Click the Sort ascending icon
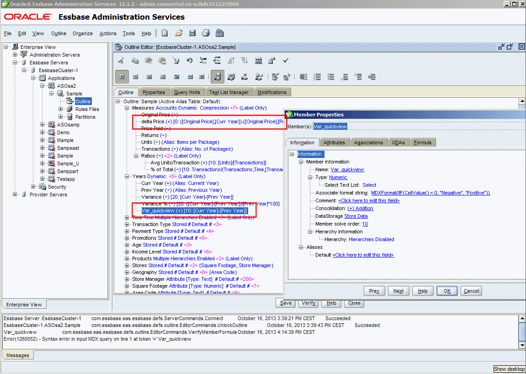 [231, 61]
